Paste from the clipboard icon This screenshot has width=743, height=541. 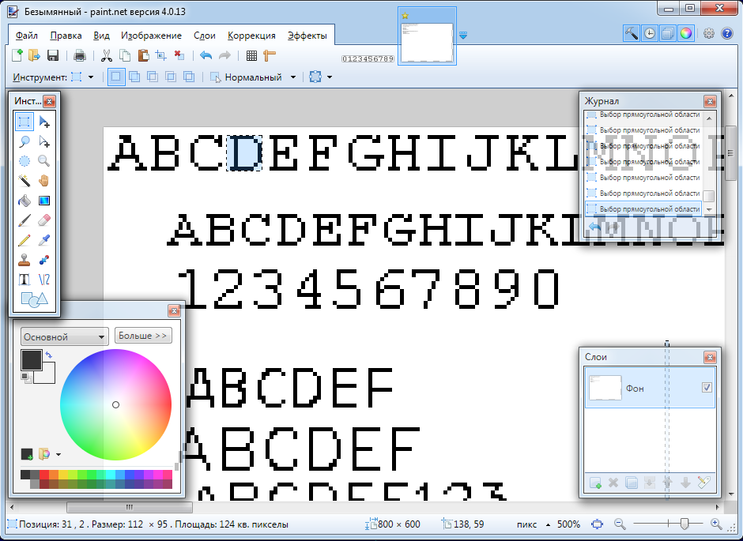click(x=142, y=56)
